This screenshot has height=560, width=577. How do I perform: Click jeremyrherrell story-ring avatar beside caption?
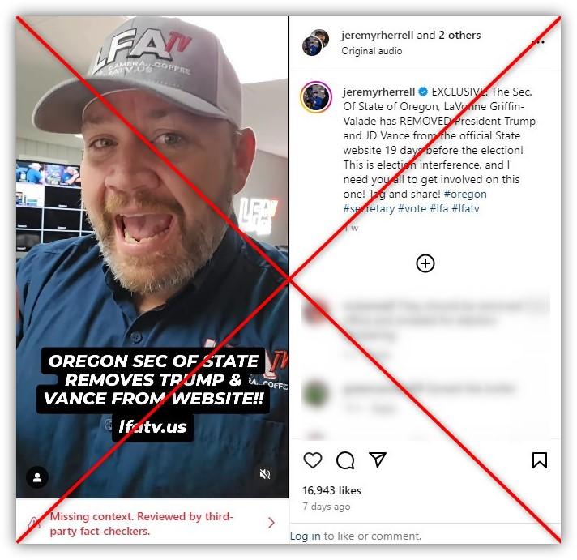316,97
